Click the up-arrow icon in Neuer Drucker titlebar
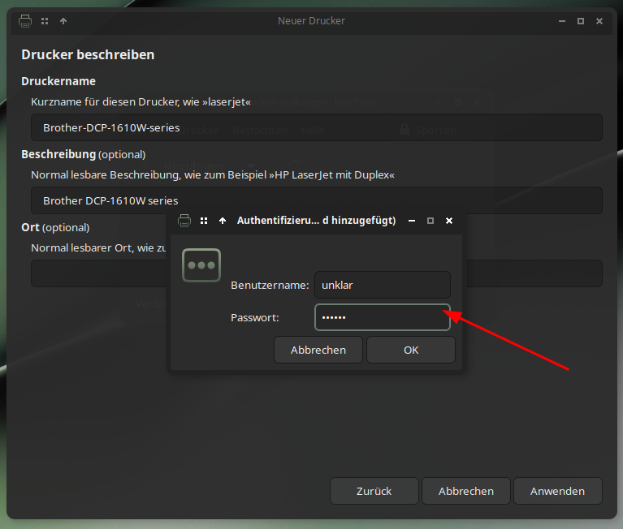 (x=63, y=21)
